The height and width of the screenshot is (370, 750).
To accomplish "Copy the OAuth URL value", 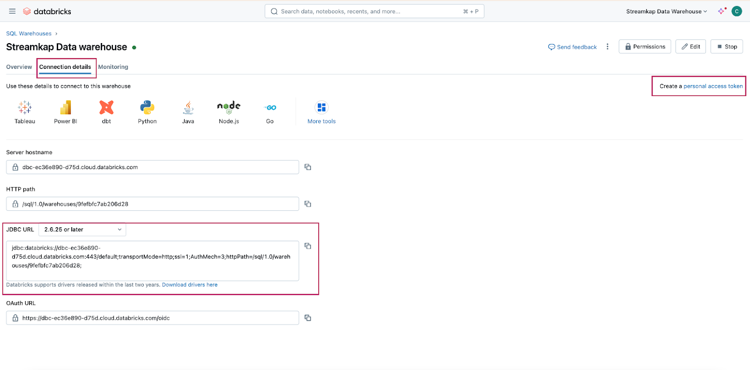I will pyautogui.click(x=308, y=318).
